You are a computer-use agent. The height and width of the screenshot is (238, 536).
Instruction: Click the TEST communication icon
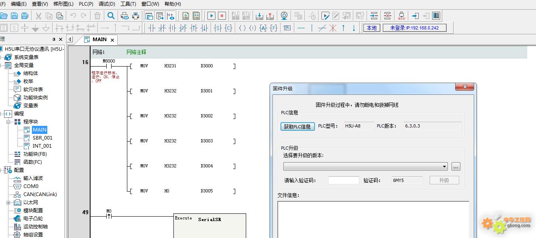[401, 16]
